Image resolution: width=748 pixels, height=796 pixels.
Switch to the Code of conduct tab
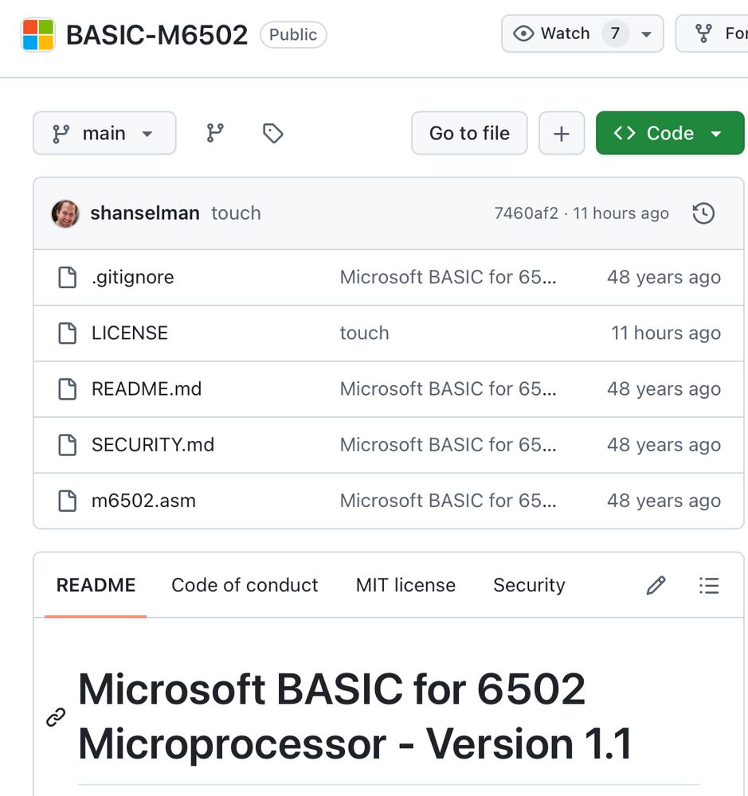(243, 585)
